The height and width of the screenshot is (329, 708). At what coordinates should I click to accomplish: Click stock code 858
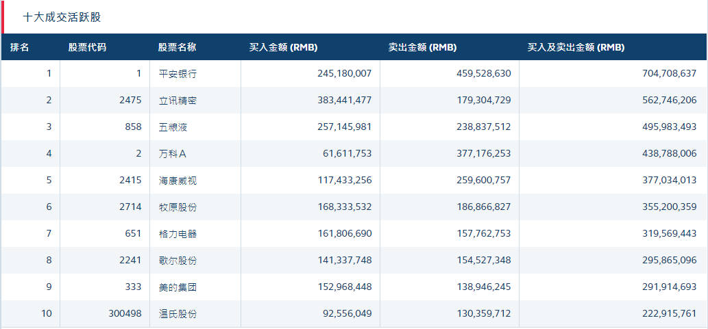[x=133, y=127]
